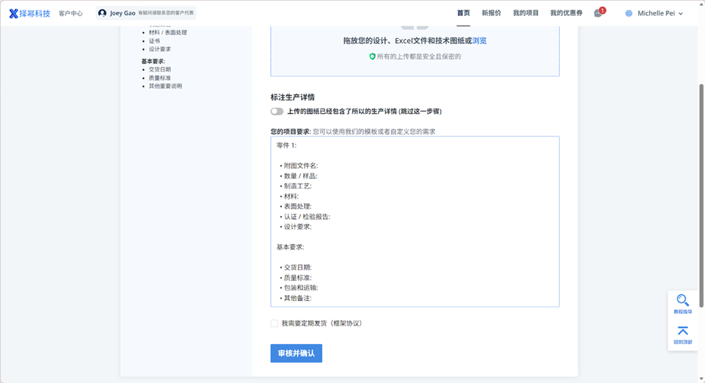Select 我的优惠券 in the top navigation

point(566,13)
